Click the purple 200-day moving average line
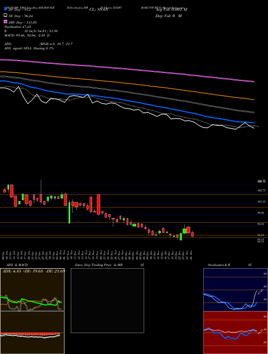 click(x=127, y=69)
